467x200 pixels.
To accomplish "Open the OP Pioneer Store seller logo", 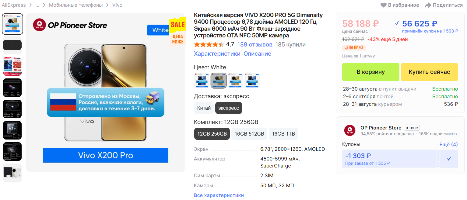I will (x=350, y=131).
